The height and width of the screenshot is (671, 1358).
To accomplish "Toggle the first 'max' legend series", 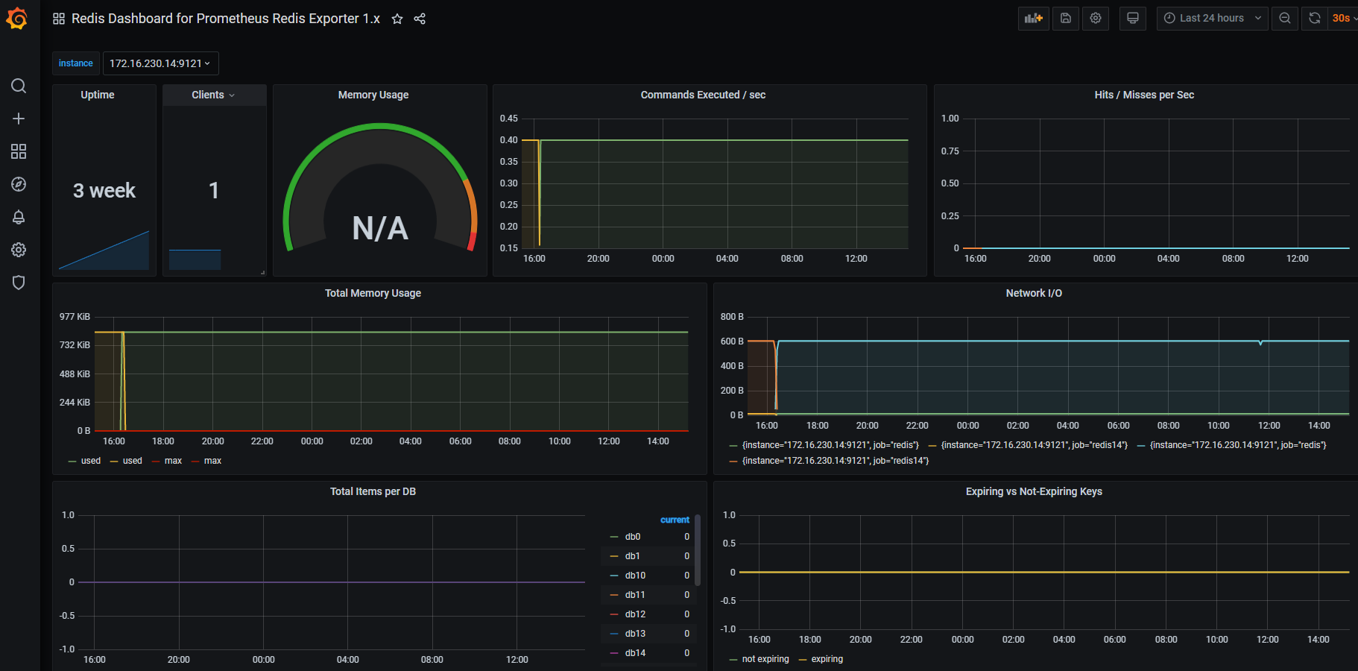I will coord(173,461).
